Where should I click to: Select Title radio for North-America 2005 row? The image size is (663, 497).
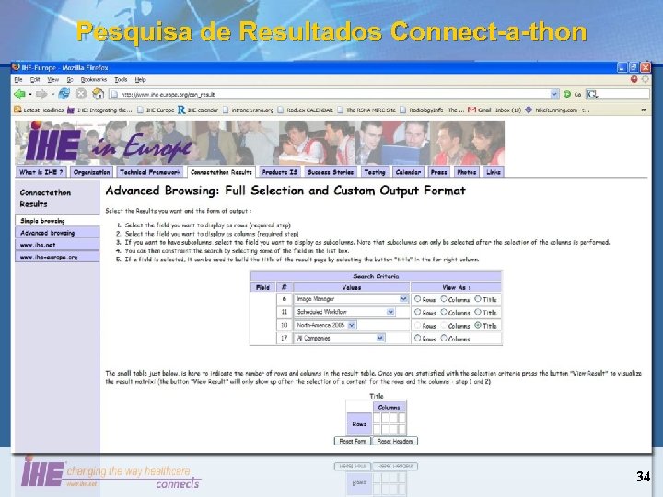(x=478, y=325)
